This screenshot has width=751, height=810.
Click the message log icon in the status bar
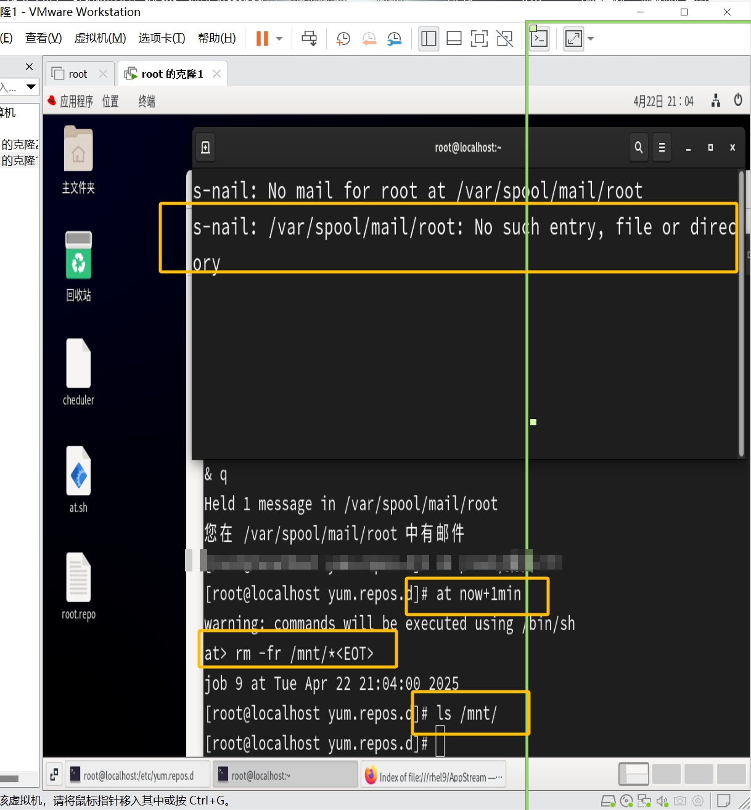pos(724,801)
